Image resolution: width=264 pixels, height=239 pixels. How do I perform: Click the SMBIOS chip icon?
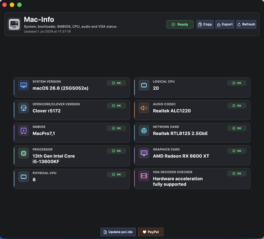24,131
